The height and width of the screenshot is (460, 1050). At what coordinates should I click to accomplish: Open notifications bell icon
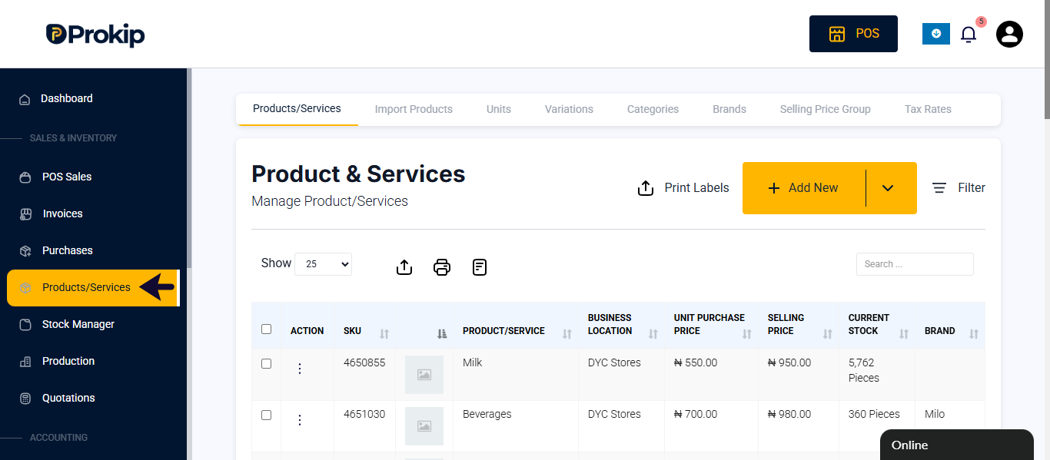tap(969, 35)
